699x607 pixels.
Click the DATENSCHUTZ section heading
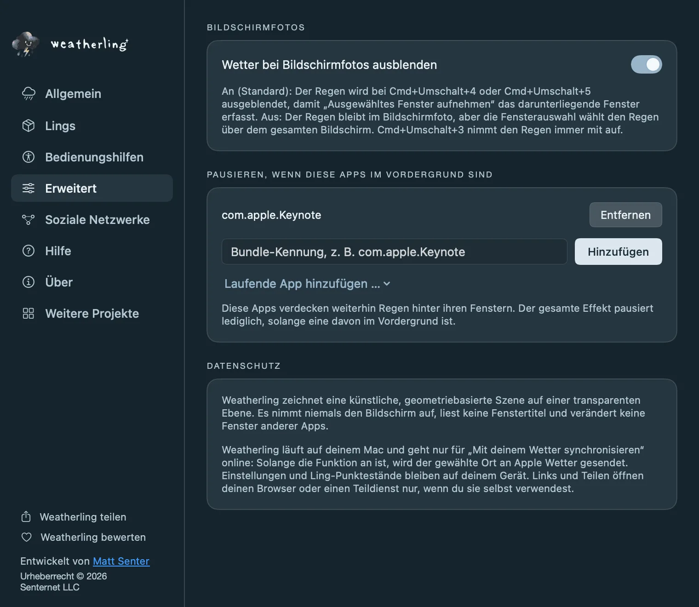coord(244,366)
